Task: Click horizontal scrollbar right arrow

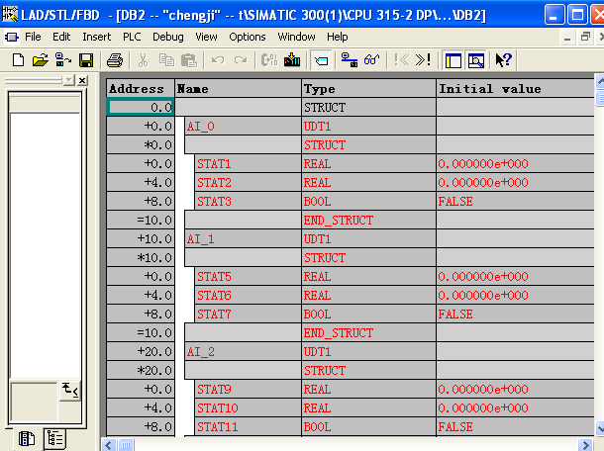Action: click(x=585, y=445)
